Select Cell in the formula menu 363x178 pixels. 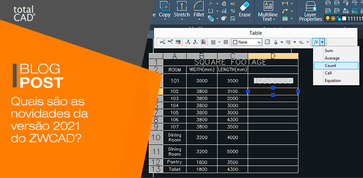(x=336, y=73)
